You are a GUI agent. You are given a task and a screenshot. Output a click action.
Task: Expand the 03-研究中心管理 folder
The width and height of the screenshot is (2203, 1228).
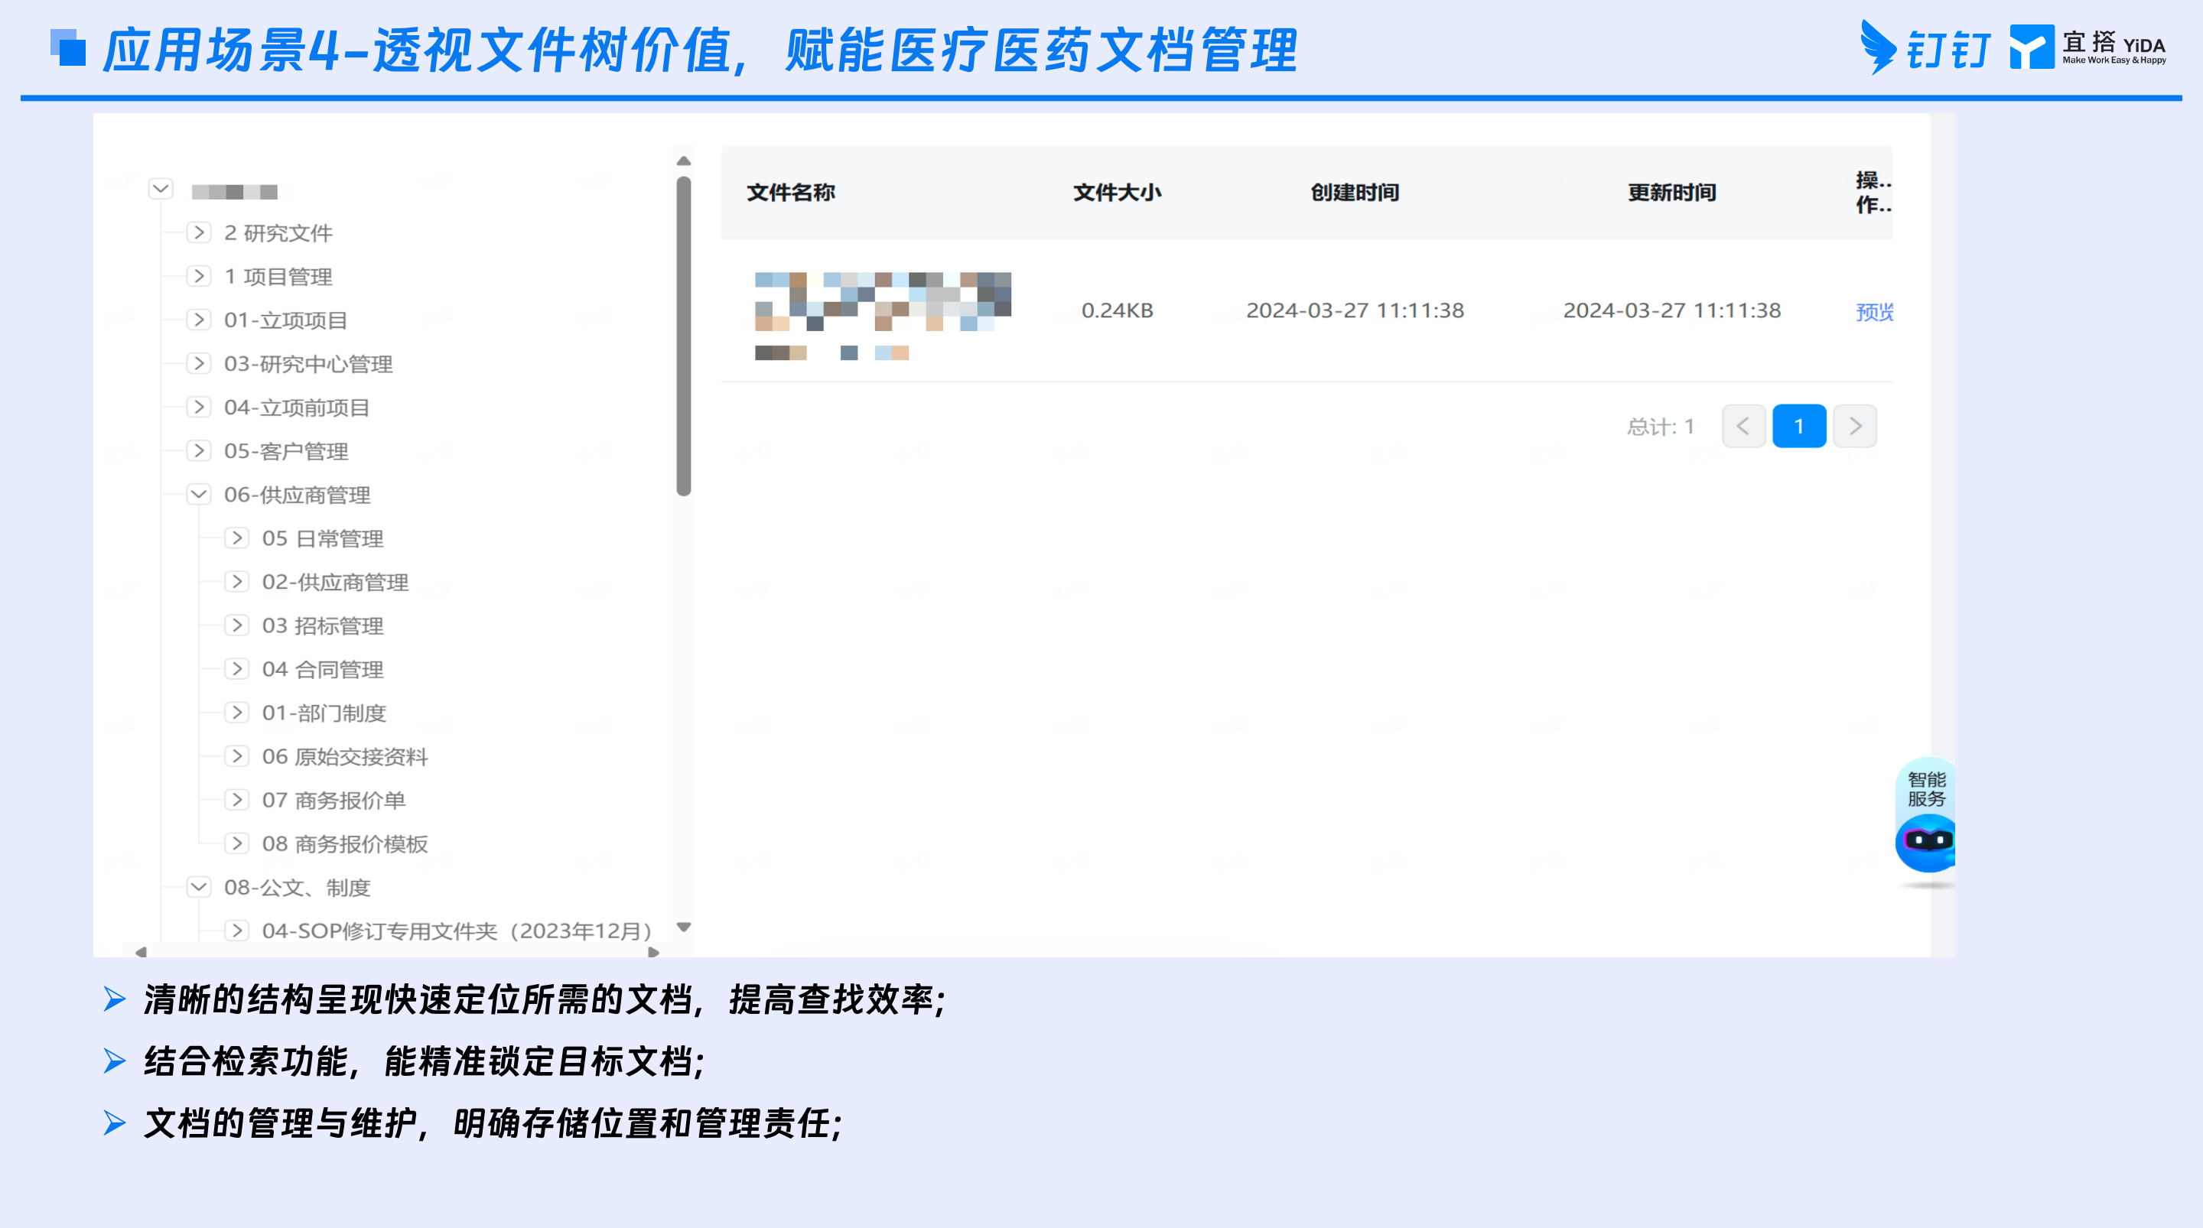coord(198,363)
